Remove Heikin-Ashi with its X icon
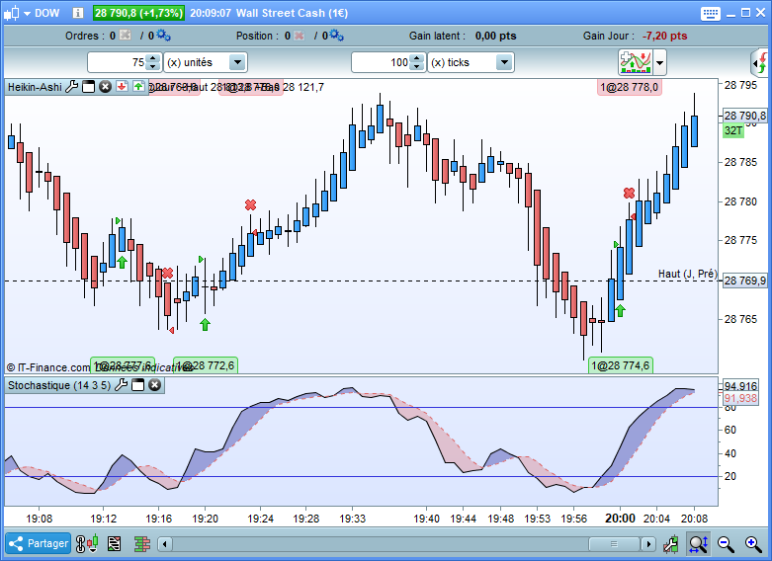 click(x=105, y=87)
